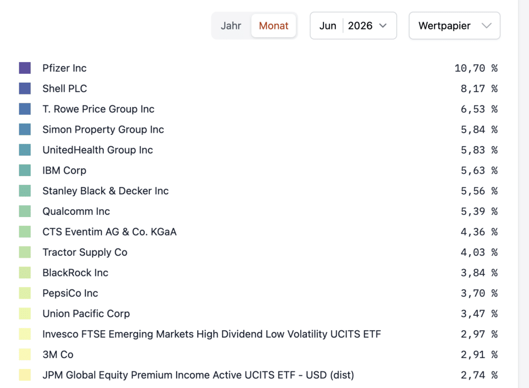Click the Tractor Supply Co row
The height and width of the screenshot is (388, 529).
(x=258, y=252)
